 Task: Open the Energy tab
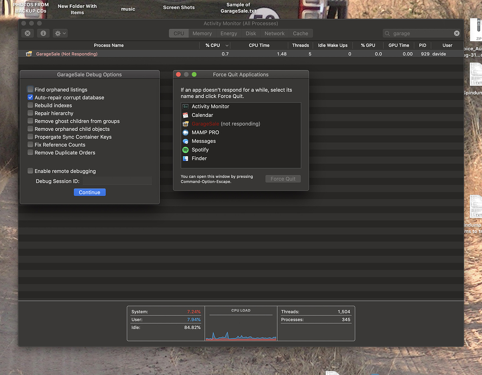click(x=229, y=33)
